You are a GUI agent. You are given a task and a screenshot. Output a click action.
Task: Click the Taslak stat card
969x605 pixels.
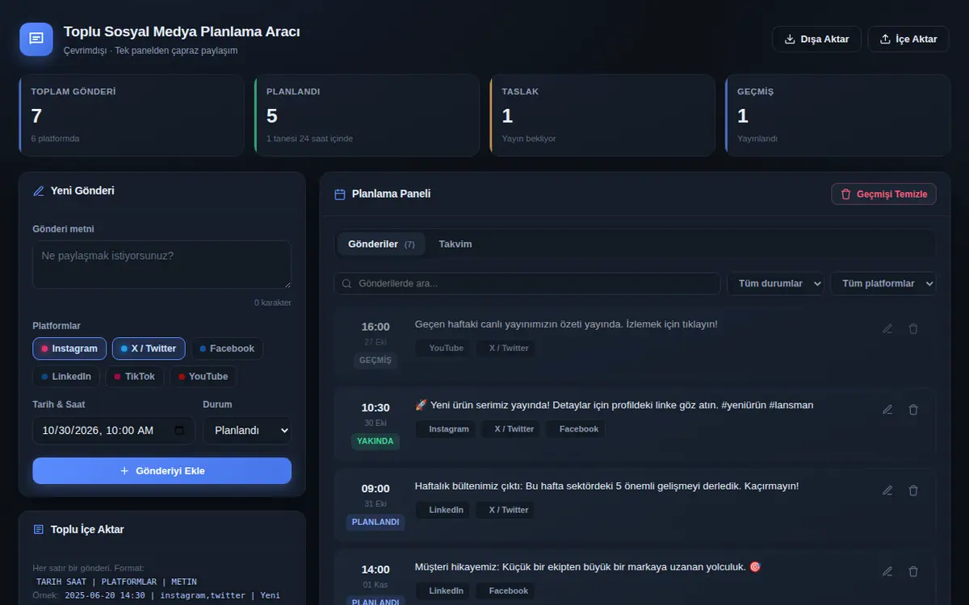(602, 115)
